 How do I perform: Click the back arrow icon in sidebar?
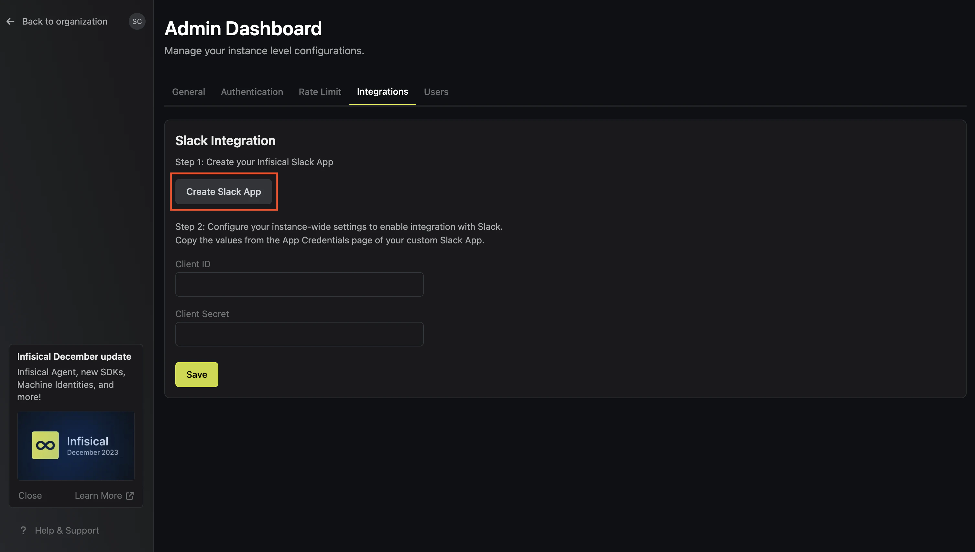point(10,22)
